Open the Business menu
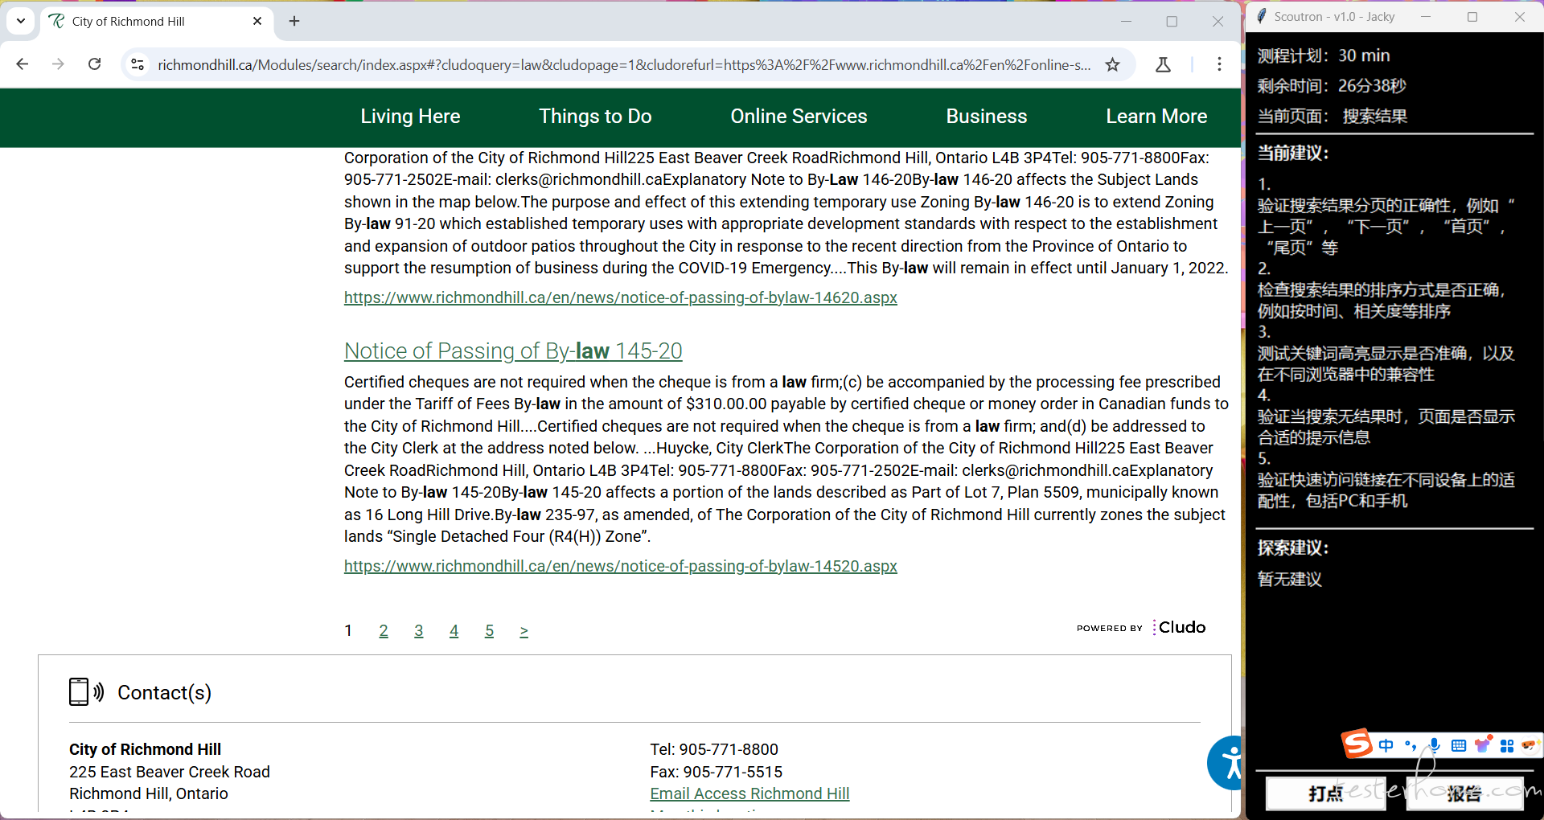Viewport: 1544px width, 820px height. pyautogui.click(x=987, y=117)
